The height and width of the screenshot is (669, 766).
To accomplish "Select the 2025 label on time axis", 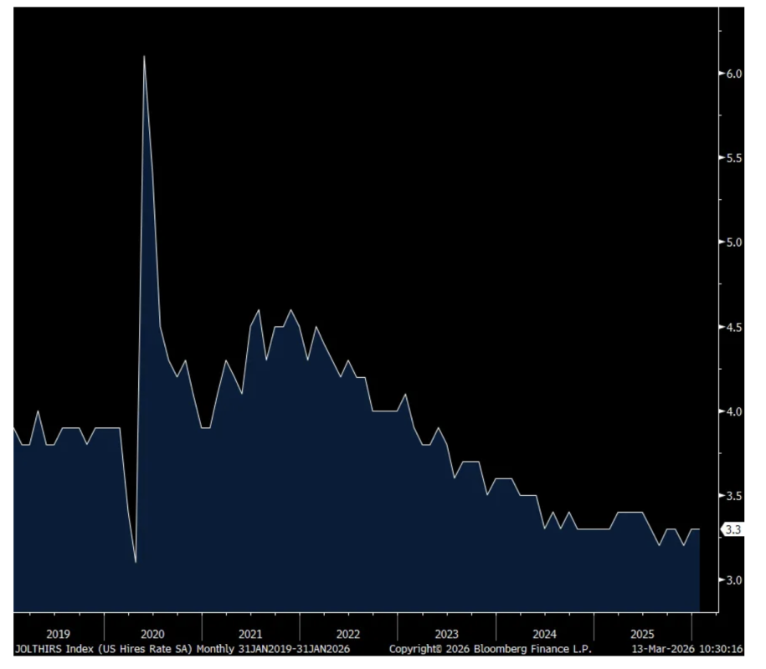I will click(642, 634).
